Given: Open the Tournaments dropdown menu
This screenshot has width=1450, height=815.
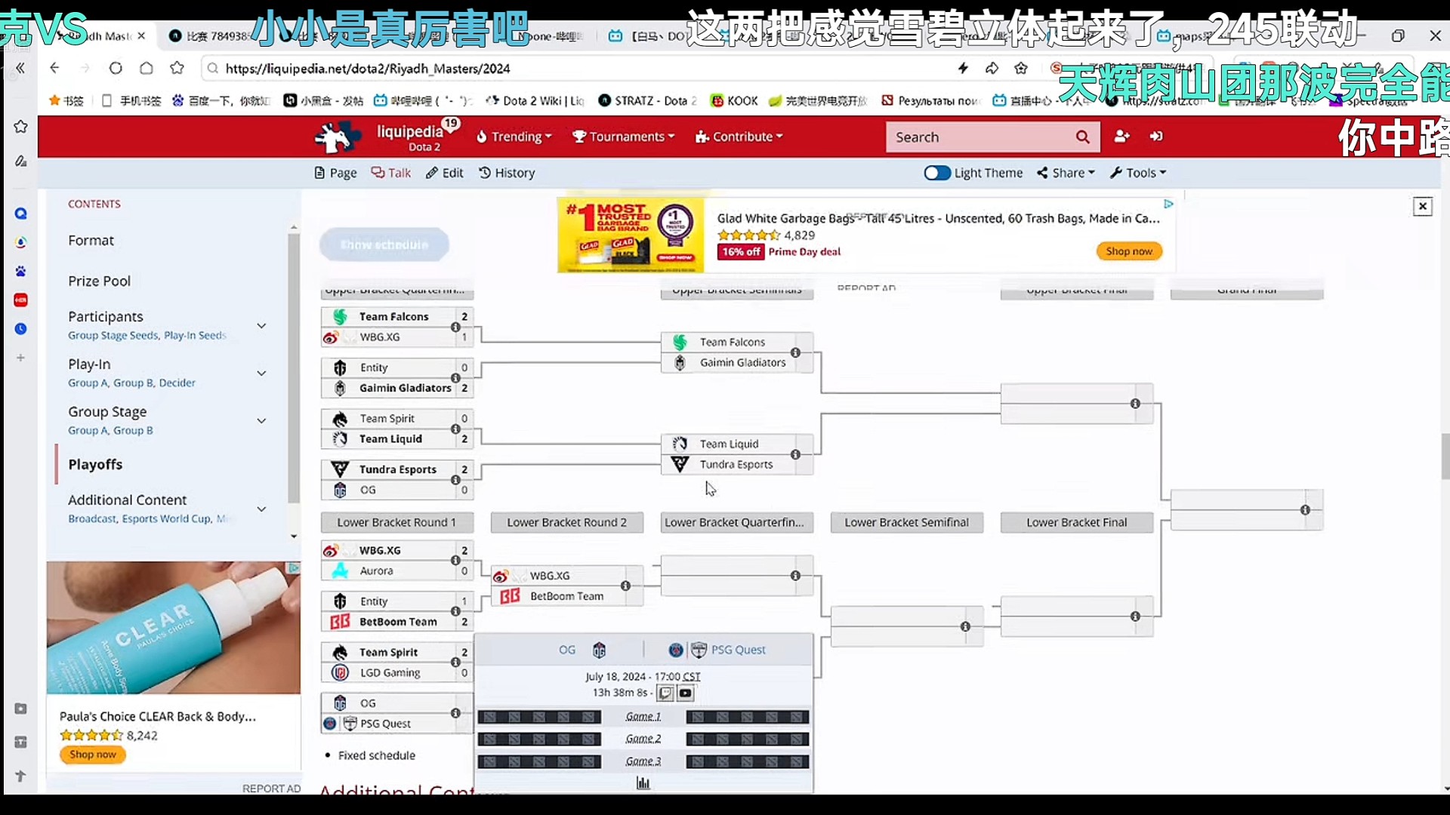Looking at the screenshot, I should (623, 137).
